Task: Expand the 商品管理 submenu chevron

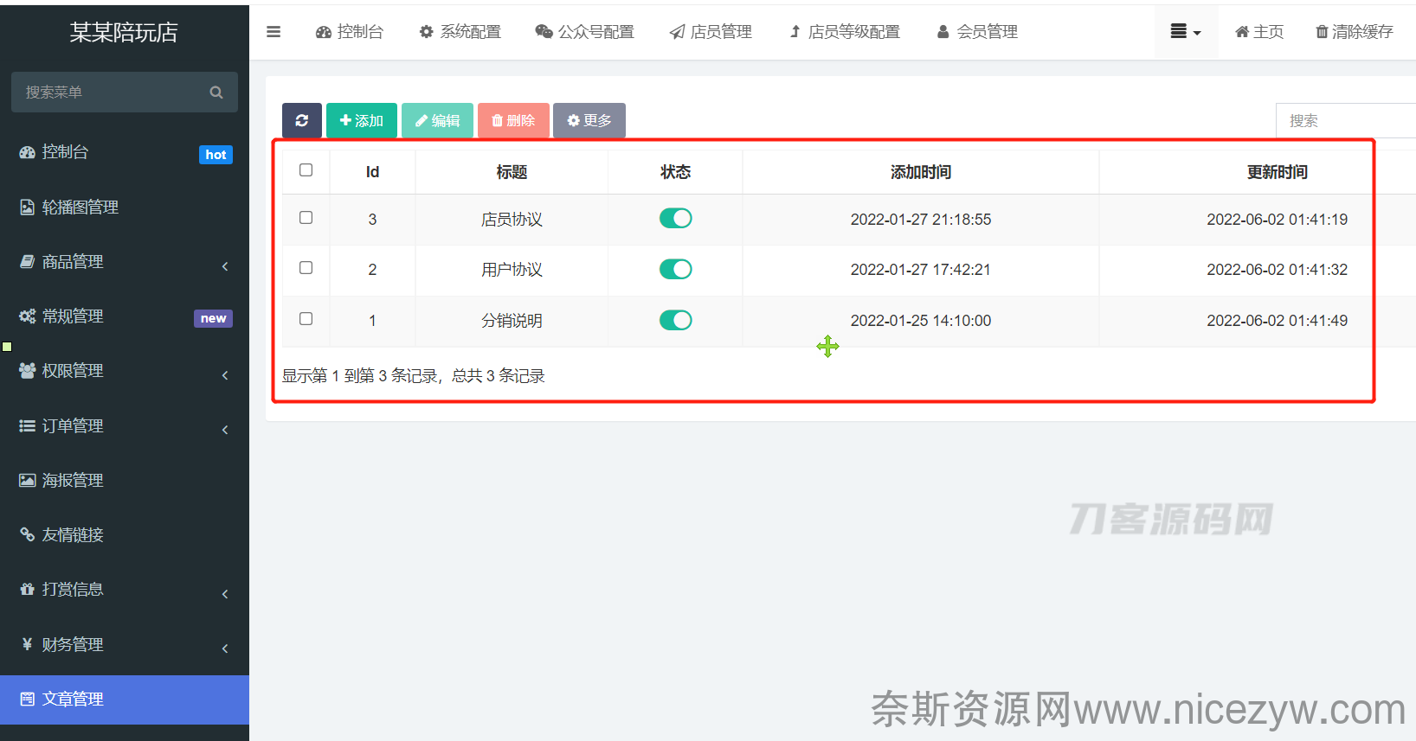Action: [x=225, y=266]
